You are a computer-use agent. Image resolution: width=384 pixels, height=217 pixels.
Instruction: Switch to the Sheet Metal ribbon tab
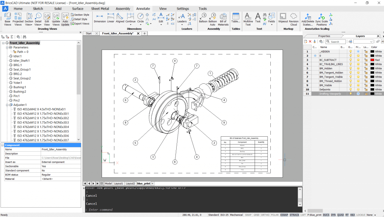click(99, 8)
